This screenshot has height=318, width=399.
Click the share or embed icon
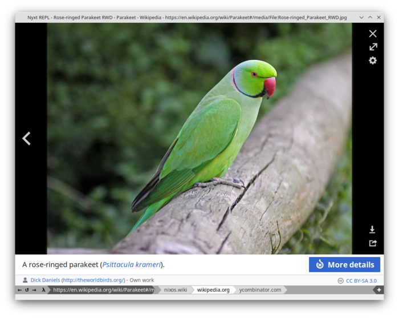(372, 243)
